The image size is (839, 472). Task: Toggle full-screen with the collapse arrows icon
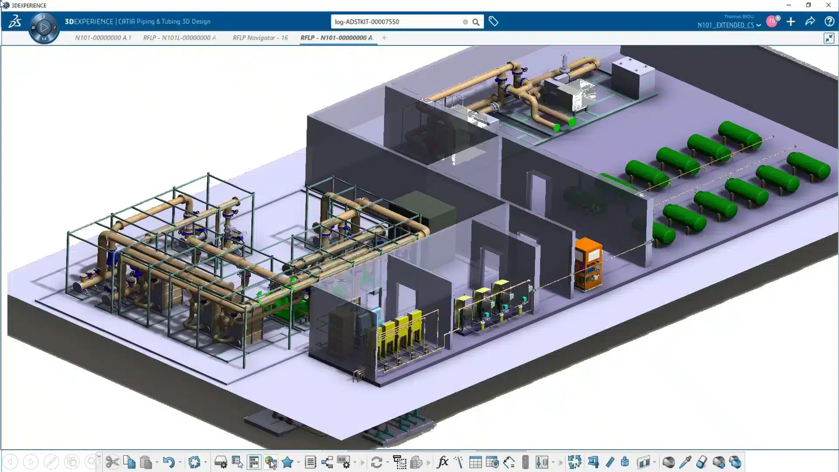[829, 38]
